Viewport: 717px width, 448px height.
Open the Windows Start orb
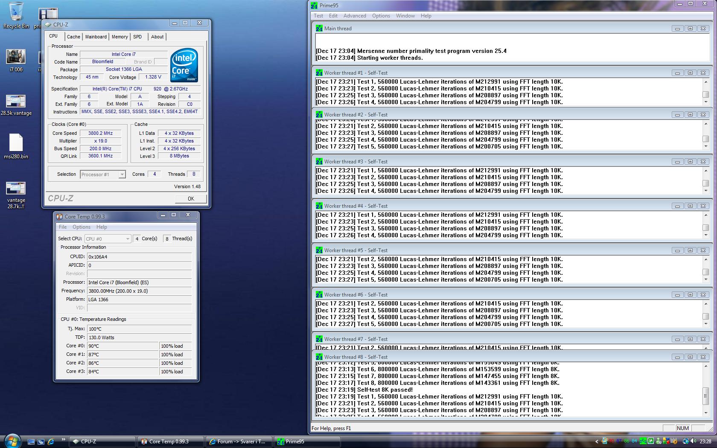pyautogui.click(x=12, y=441)
